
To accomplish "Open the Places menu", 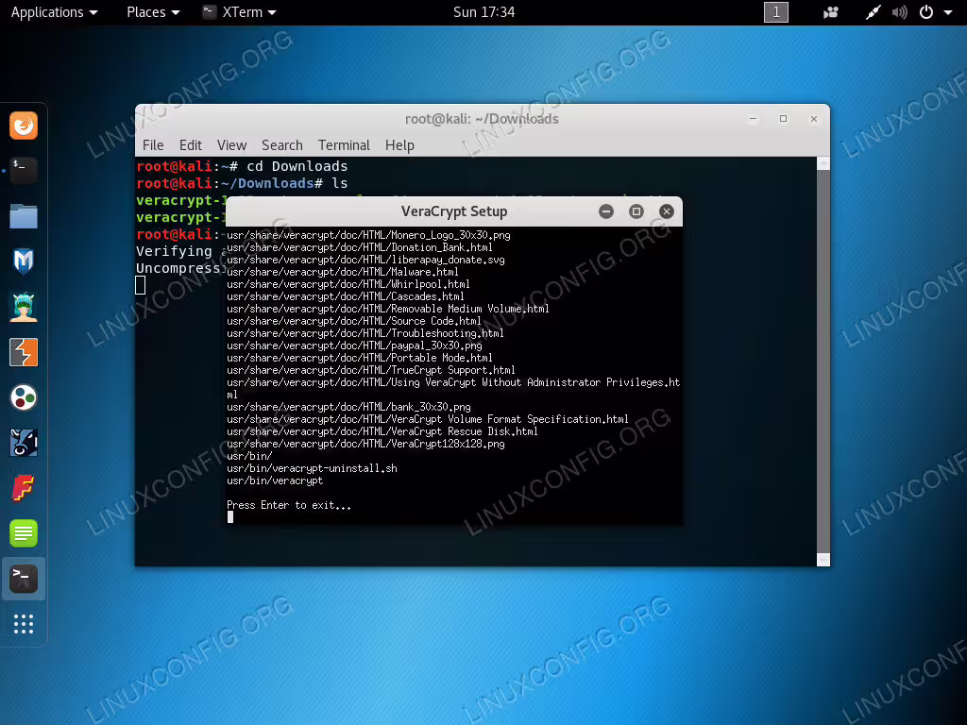I will (153, 12).
